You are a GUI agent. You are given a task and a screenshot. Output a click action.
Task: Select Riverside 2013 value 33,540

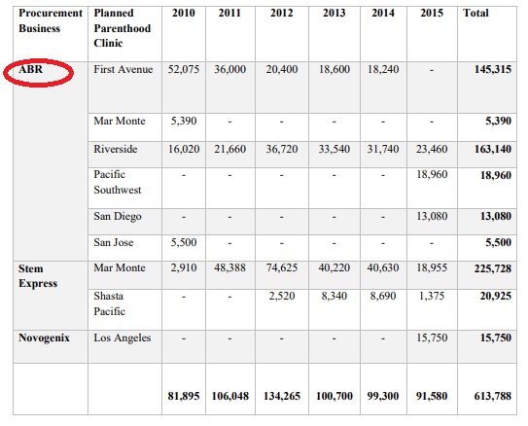334,149
